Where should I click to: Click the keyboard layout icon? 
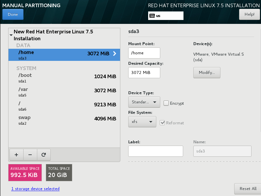[152, 16]
